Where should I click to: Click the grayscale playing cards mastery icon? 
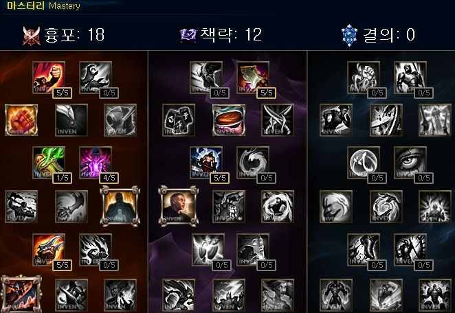(x=179, y=120)
